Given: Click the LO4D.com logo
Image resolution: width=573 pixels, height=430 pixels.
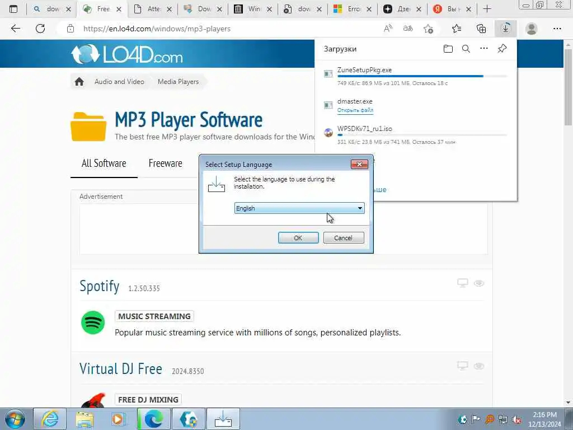Looking at the screenshot, I should 127,54.
